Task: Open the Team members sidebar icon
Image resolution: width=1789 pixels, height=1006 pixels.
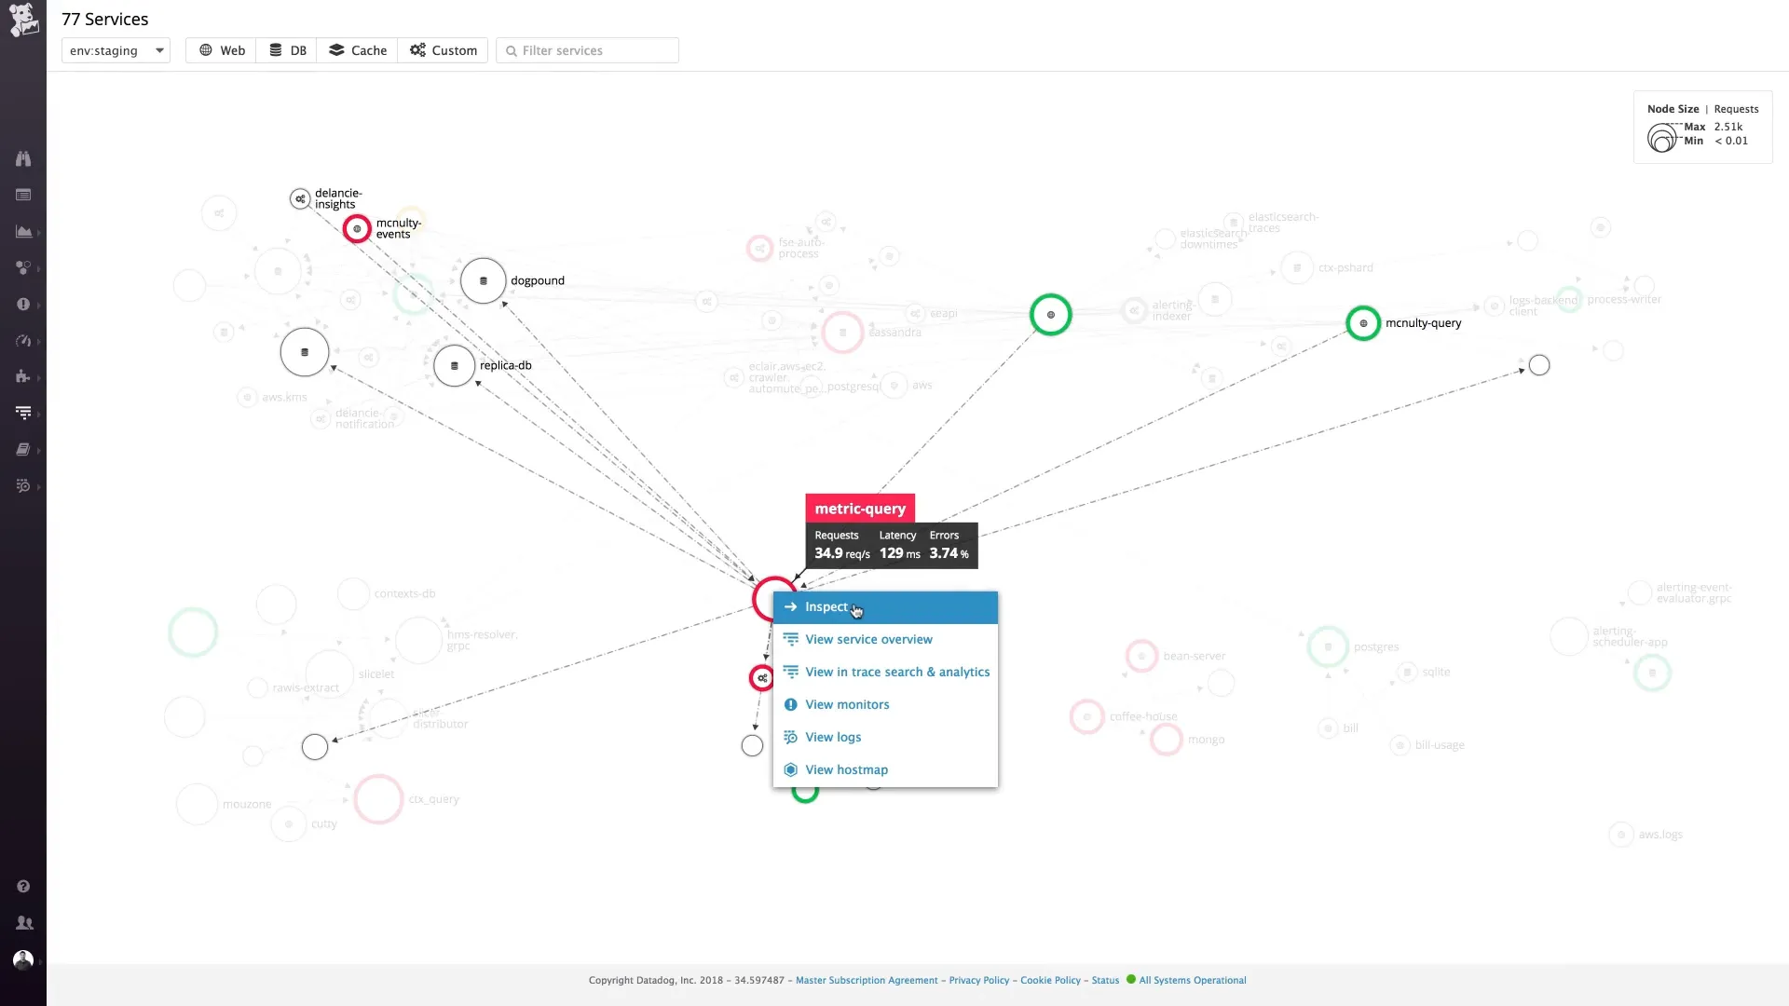Action: coord(23,922)
